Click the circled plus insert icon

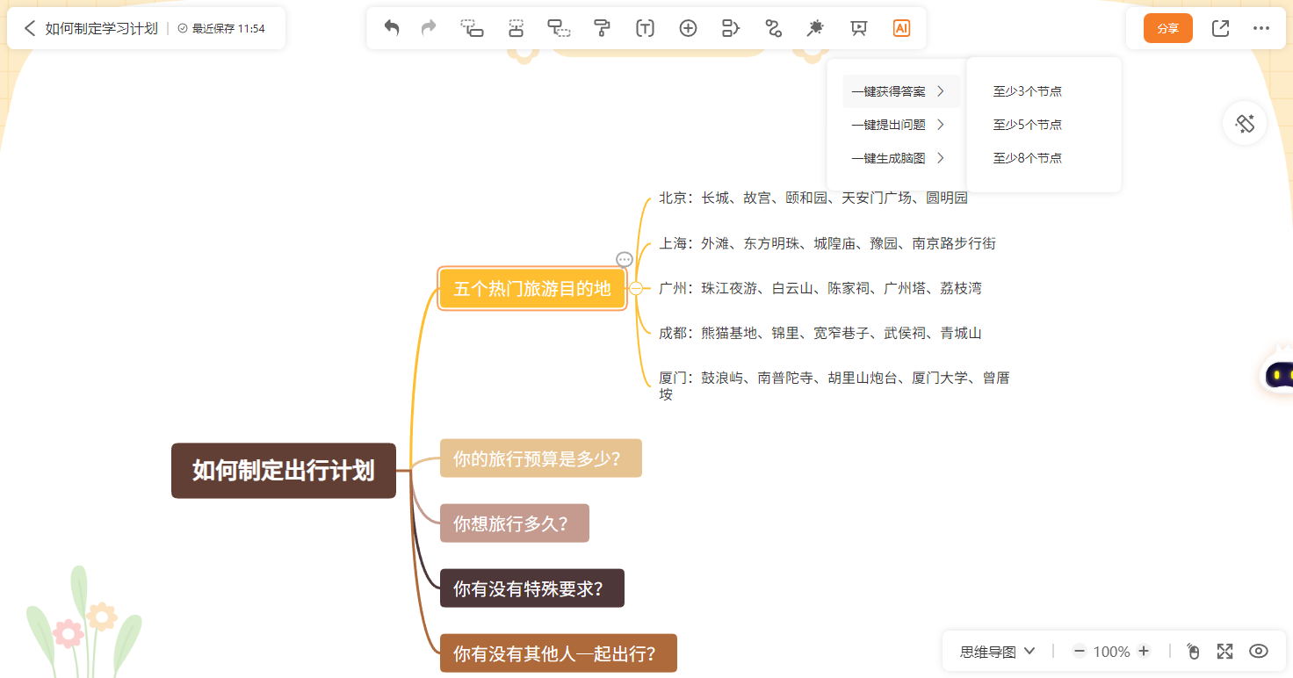pos(688,28)
